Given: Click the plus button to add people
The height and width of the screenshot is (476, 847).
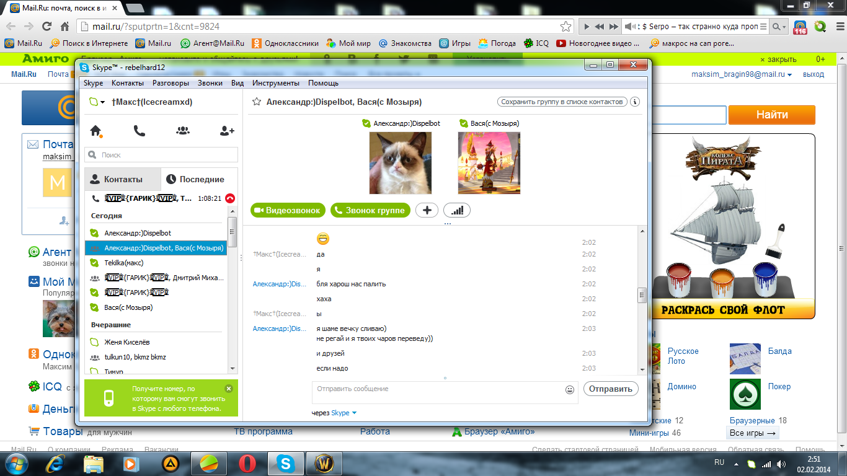Looking at the screenshot, I should click(x=427, y=210).
